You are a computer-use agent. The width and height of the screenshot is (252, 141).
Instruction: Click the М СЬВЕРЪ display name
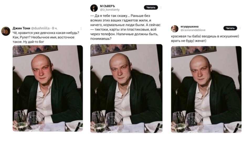coord(107,6)
